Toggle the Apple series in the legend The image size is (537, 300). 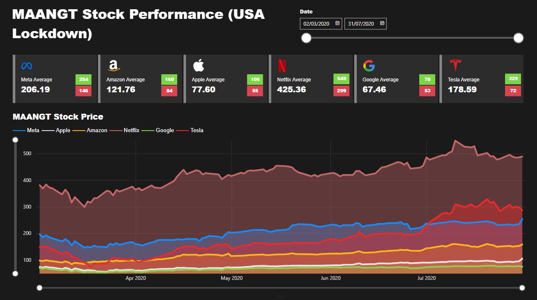[56, 130]
